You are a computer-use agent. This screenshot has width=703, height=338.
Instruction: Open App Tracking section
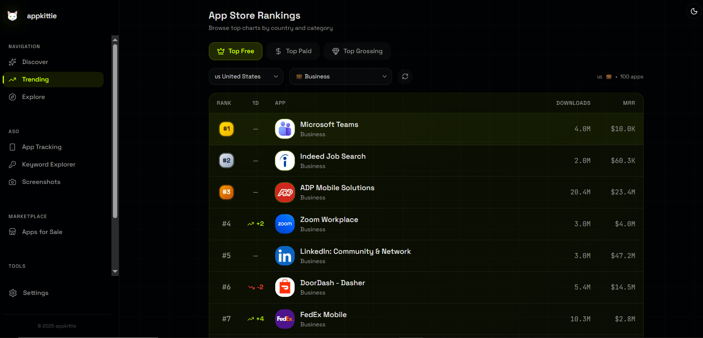[53, 147]
